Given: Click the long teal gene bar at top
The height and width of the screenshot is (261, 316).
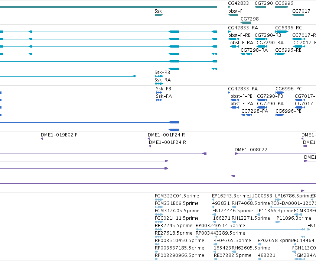Looking at the screenshot, I should tap(108, 7).
